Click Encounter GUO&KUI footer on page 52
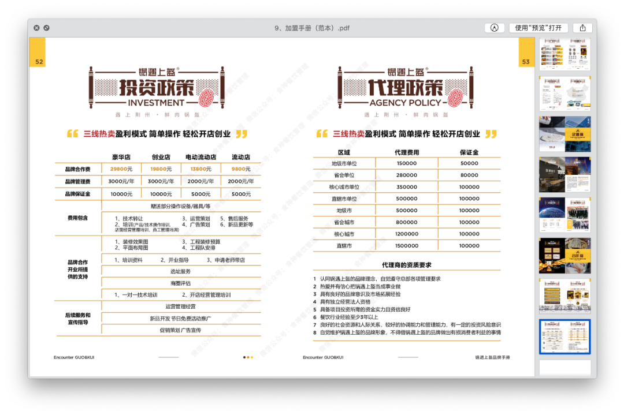This screenshot has height=415, width=624. tap(74, 357)
